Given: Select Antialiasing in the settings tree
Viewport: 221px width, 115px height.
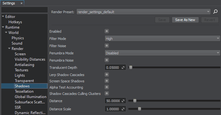Looking at the screenshot, I should coord(24,65).
